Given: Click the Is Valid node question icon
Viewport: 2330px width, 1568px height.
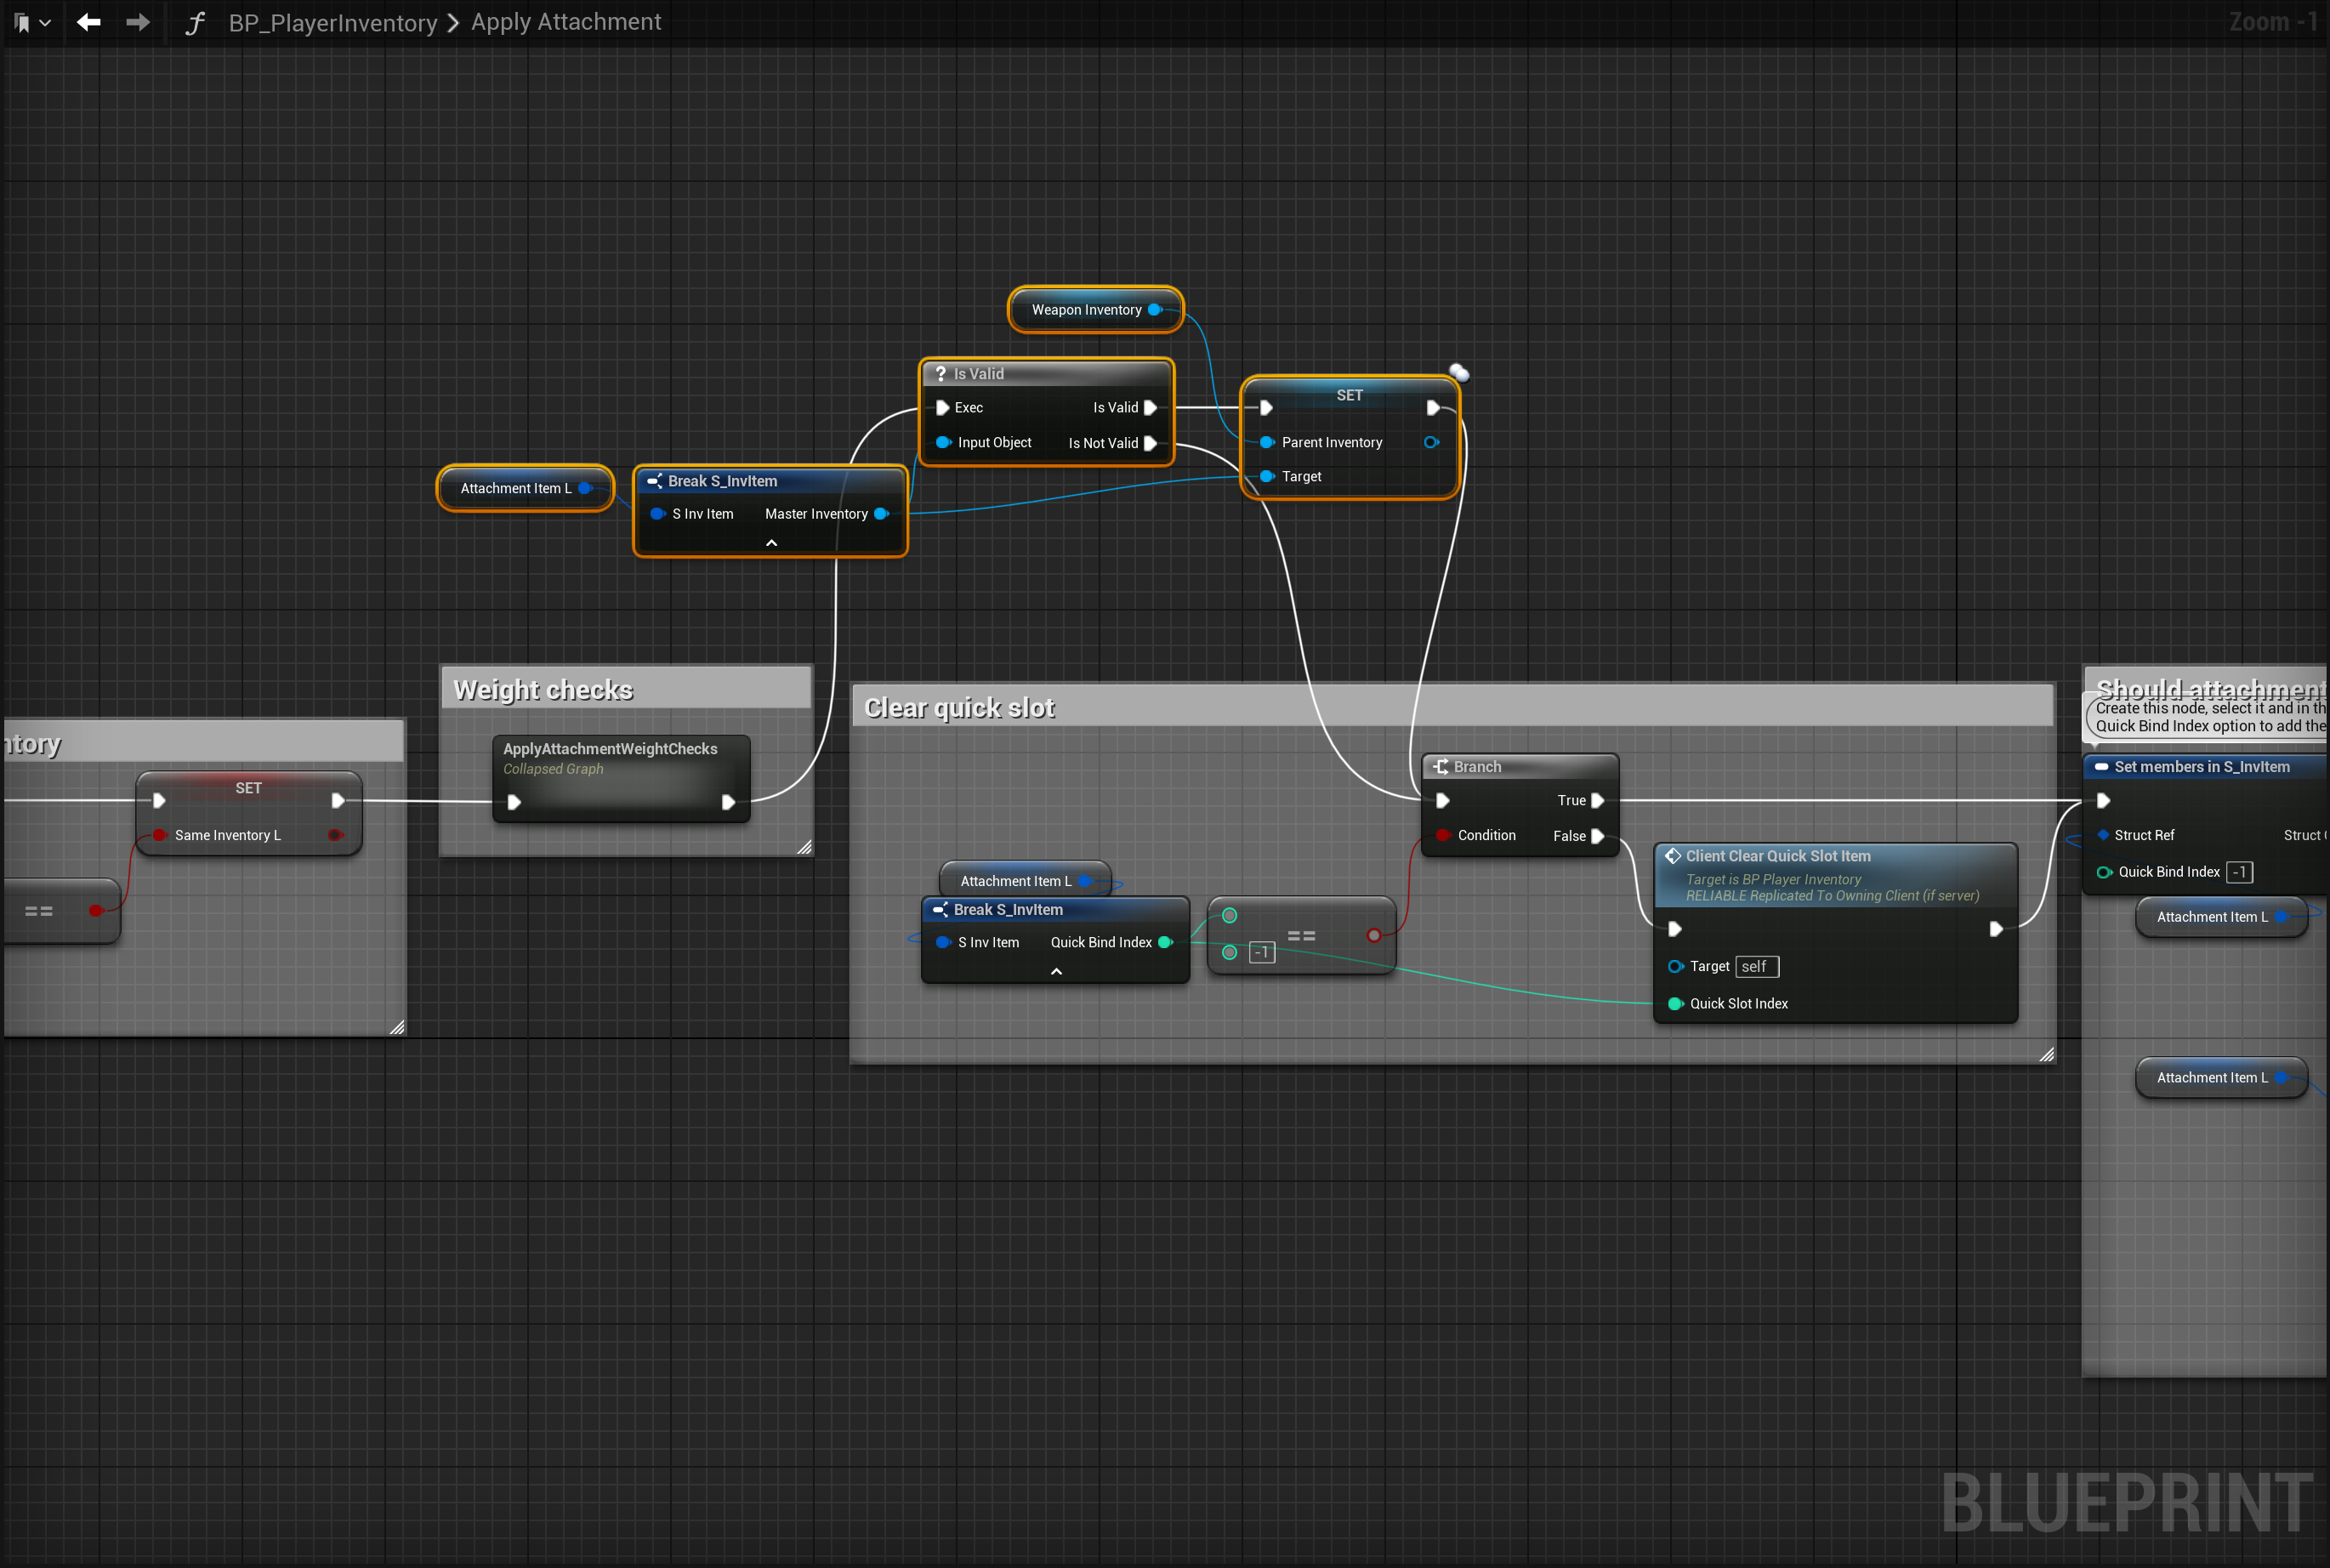Looking at the screenshot, I should [940, 373].
